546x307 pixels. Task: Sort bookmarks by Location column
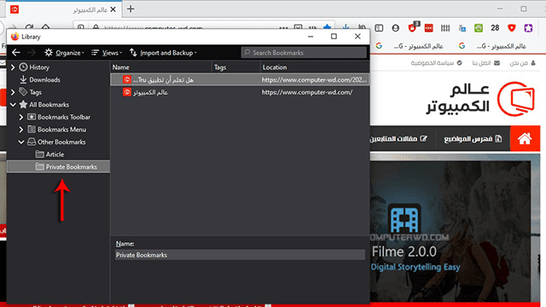(315, 67)
